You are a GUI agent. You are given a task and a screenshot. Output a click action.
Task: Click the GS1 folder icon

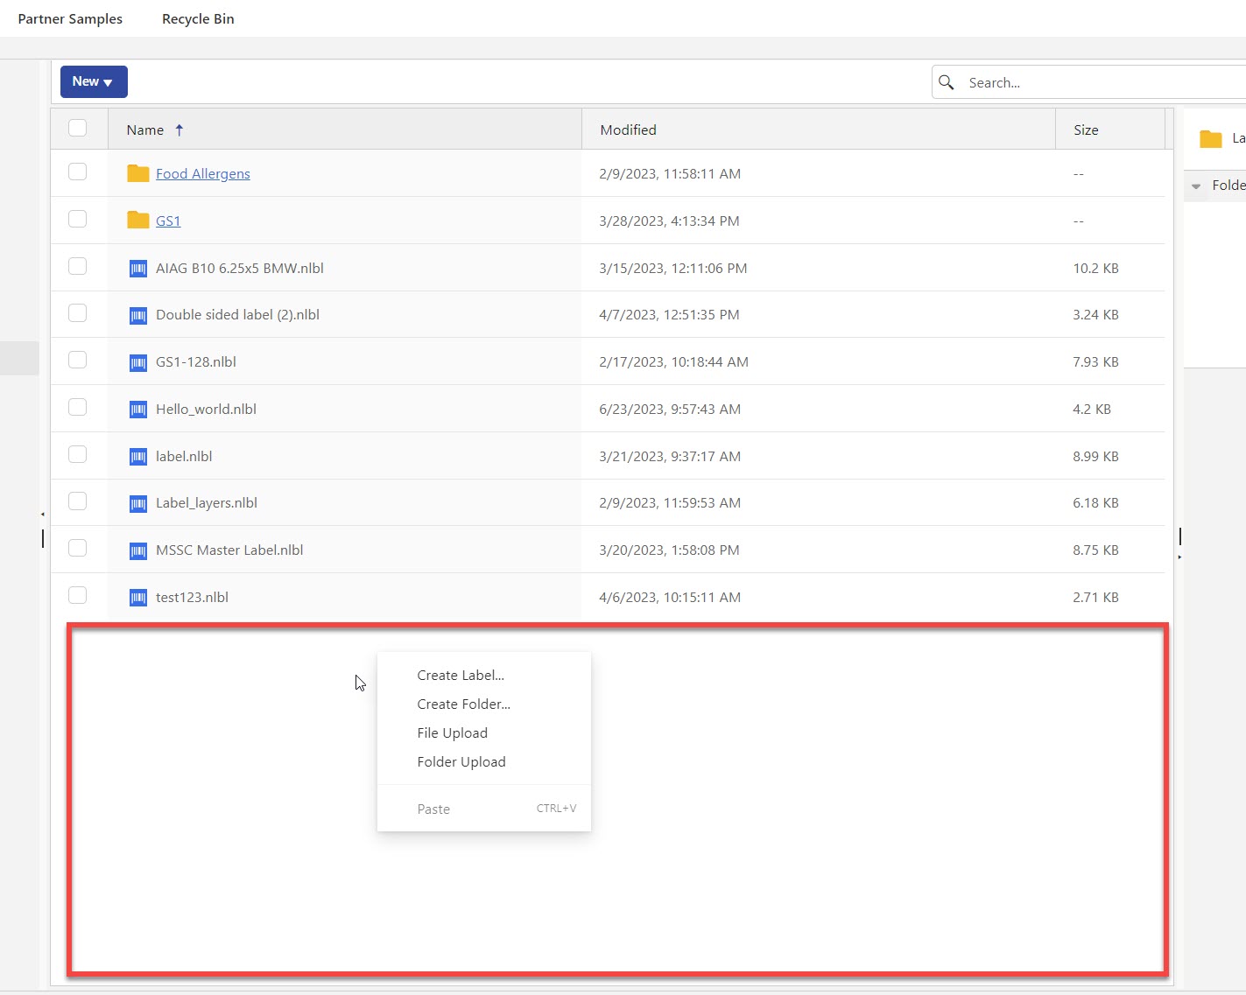(x=137, y=220)
